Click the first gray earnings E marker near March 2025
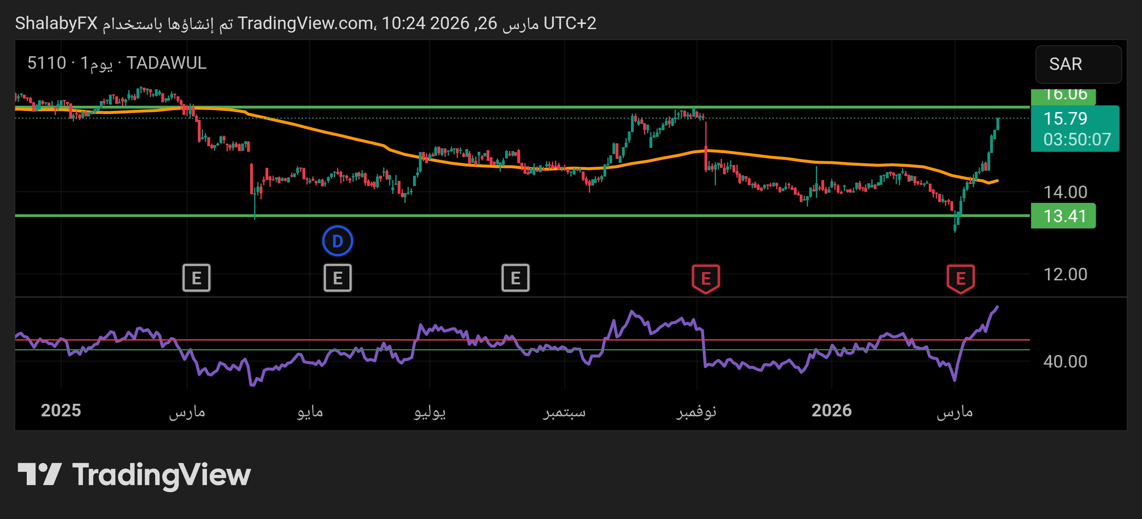Screen dimensions: 1142x519 pyautogui.click(x=196, y=278)
